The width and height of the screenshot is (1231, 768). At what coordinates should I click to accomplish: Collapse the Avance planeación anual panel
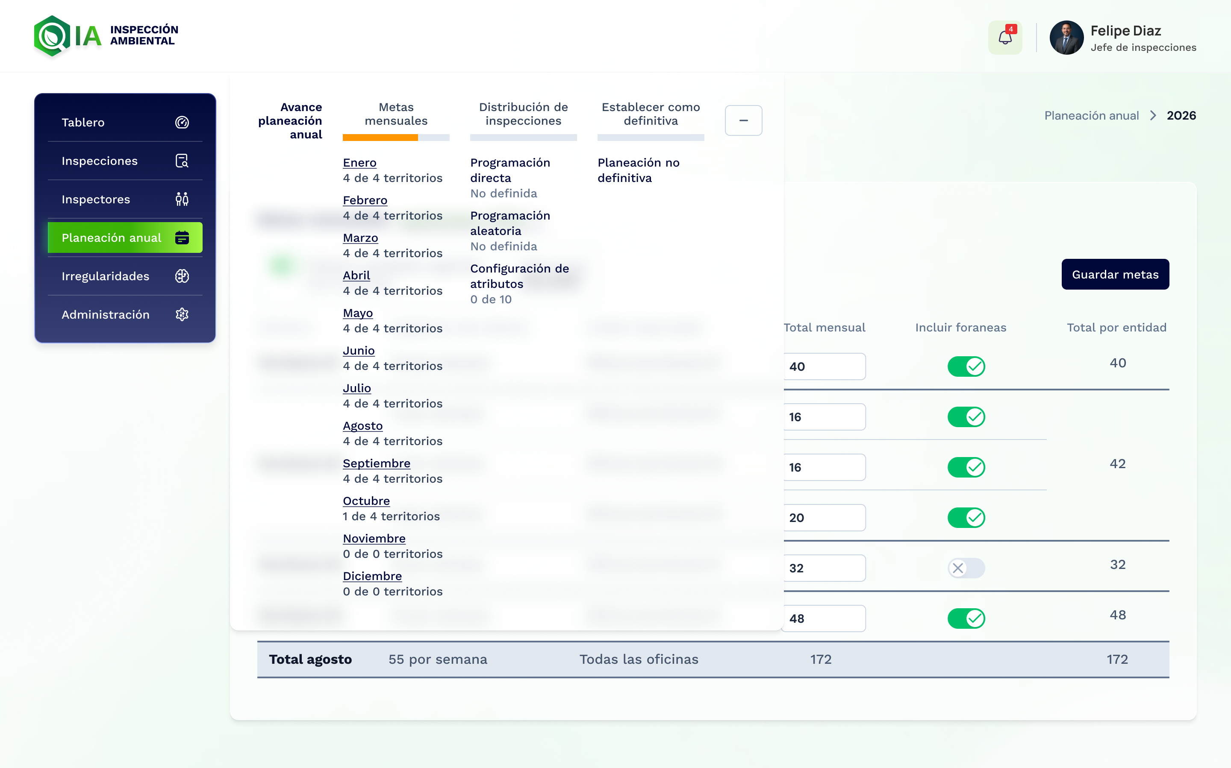click(x=743, y=120)
